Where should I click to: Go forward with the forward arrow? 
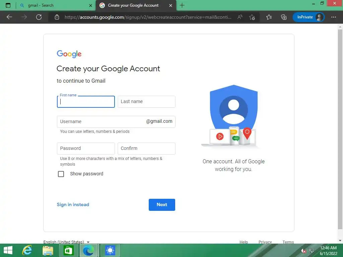[x=24, y=17]
